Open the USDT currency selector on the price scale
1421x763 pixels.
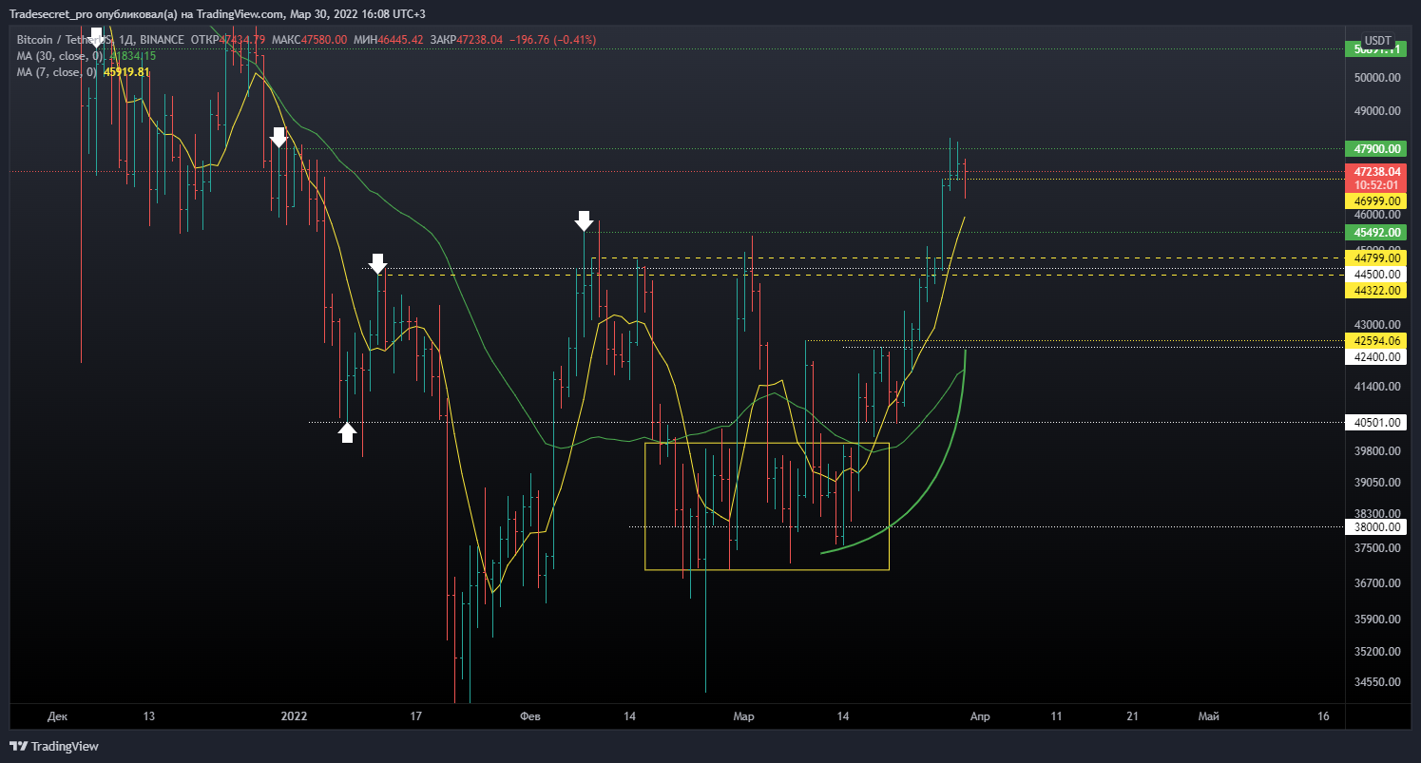coord(1377,41)
